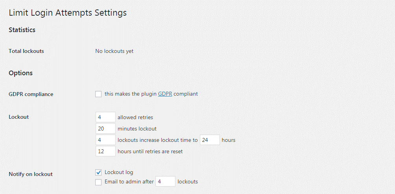Focus the hours until retries reset field

tap(105, 151)
